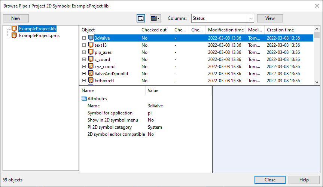Click the pip_axes symbol icon
The width and height of the screenshot is (323, 187).
[91, 52]
